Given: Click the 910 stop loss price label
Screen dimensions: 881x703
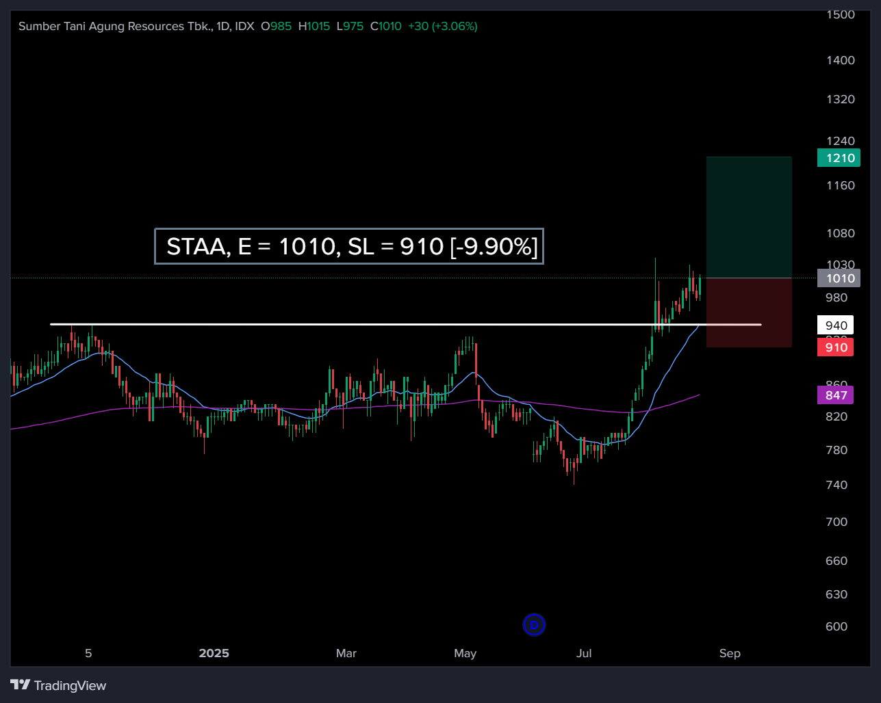Looking at the screenshot, I should [x=835, y=347].
